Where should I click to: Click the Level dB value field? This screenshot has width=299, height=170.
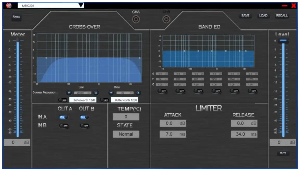283,142
